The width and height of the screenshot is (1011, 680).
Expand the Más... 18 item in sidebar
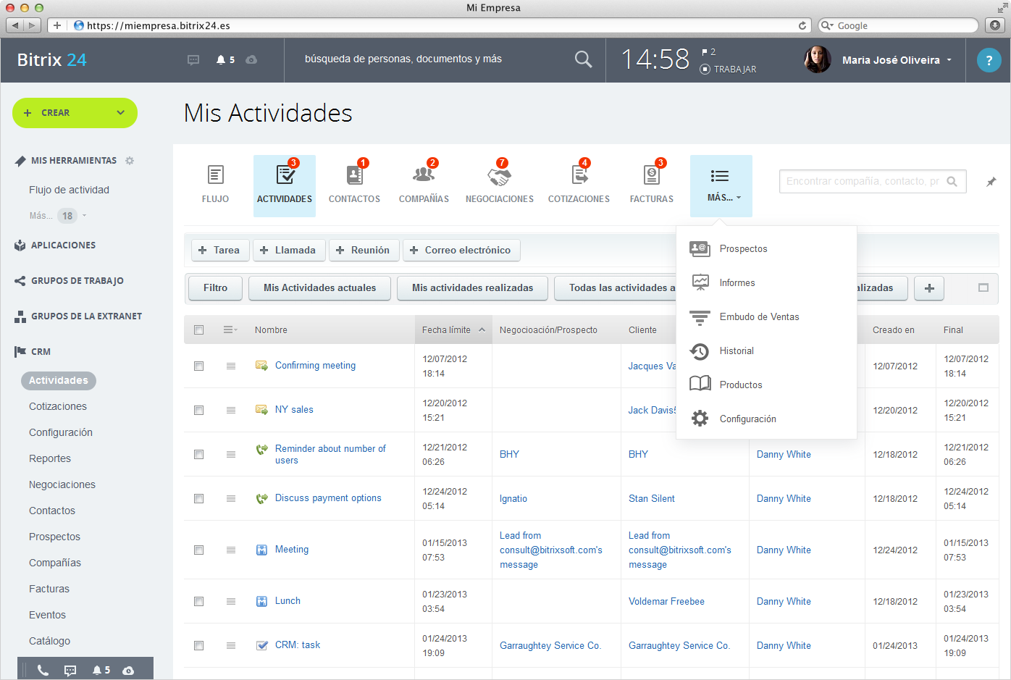coord(58,216)
